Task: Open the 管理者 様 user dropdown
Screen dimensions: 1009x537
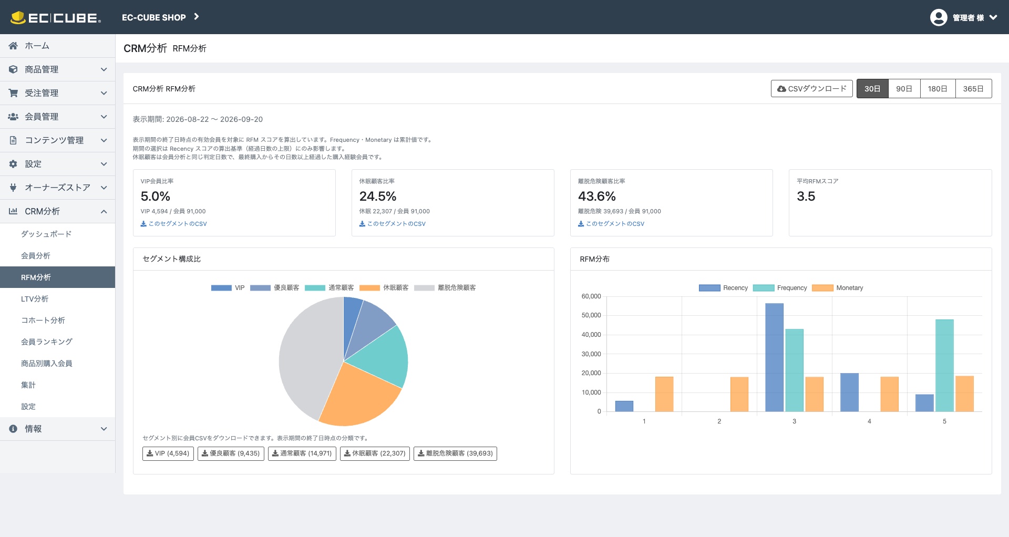Action: click(964, 17)
